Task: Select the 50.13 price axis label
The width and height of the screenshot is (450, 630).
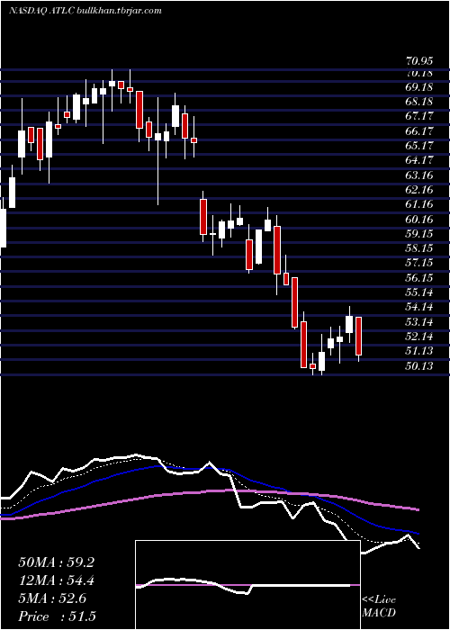Action: click(419, 366)
